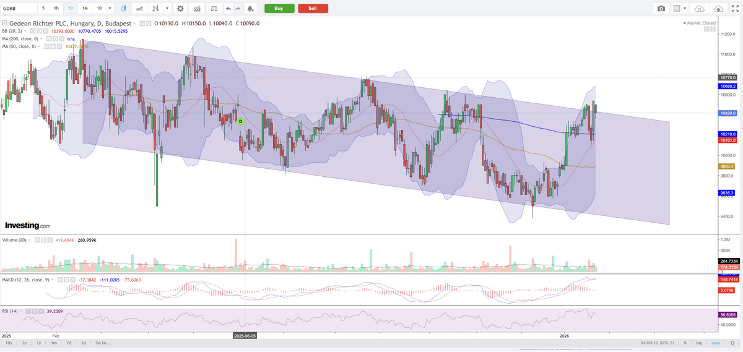Collapse the Gedeon Richter PLC legend

point(5,23)
